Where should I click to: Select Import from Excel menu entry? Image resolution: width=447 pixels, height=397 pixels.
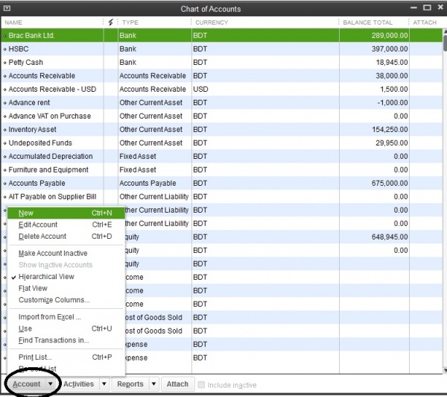49,317
